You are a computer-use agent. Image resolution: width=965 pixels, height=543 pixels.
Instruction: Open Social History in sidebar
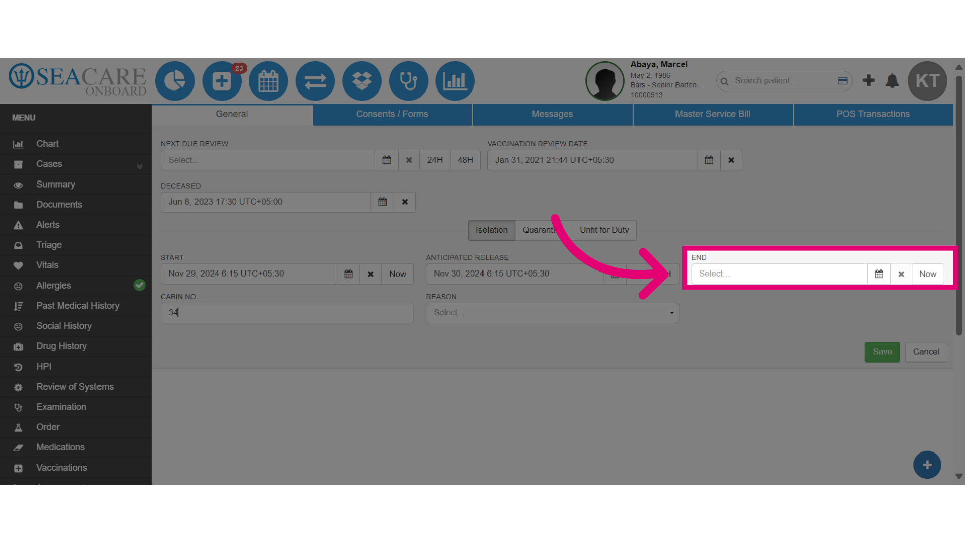point(76,326)
